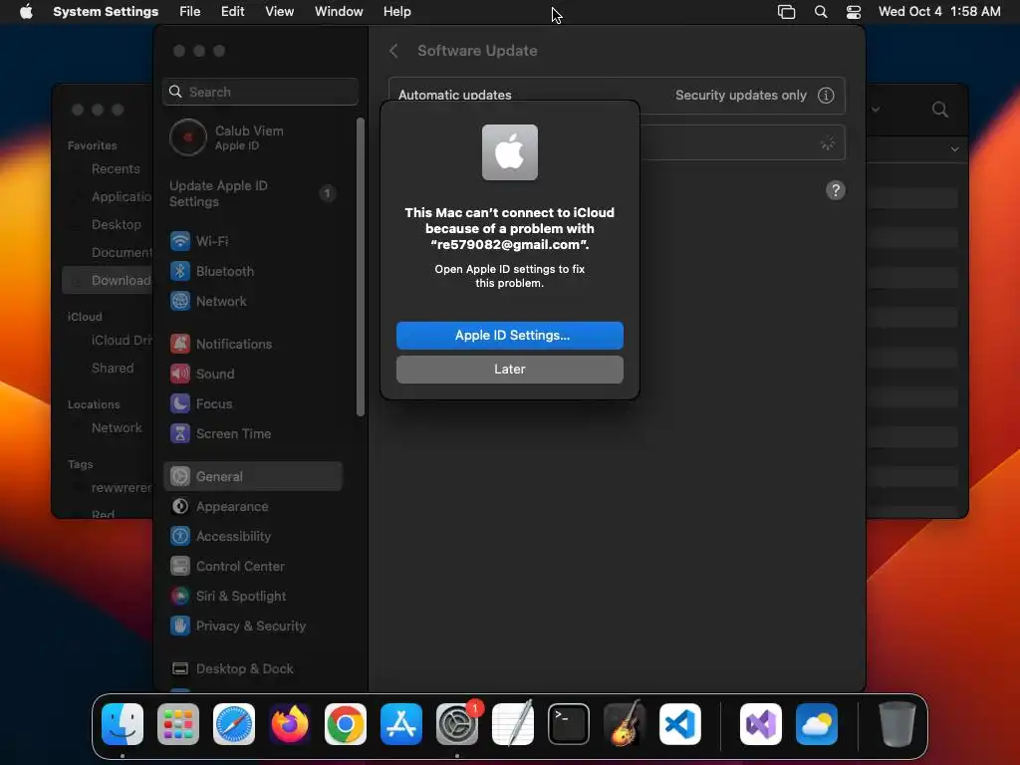Click System Settings icon in the Dock
The width and height of the screenshot is (1020, 765).
coord(457,723)
